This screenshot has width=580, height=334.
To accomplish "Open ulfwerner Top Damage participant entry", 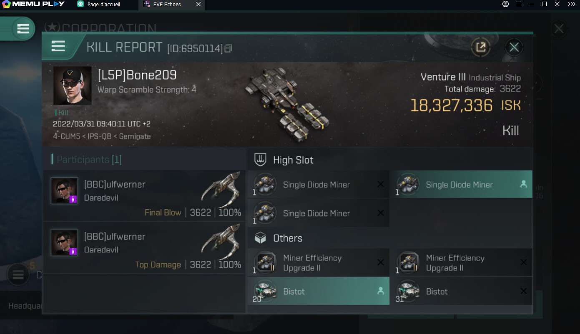I will (x=144, y=247).
